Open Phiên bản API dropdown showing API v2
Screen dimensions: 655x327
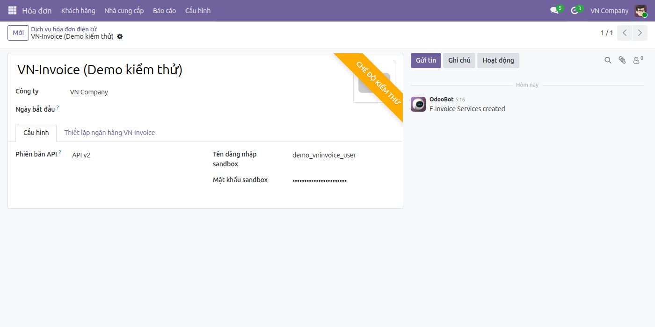[x=136, y=155]
